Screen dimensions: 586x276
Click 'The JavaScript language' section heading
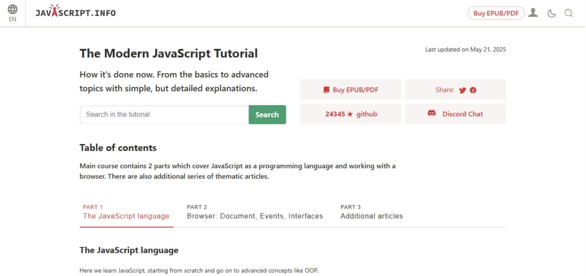[129, 250]
